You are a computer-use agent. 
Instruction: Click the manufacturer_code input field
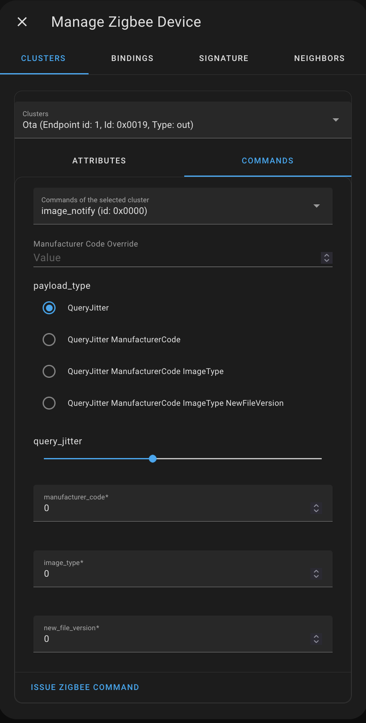pos(167,508)
